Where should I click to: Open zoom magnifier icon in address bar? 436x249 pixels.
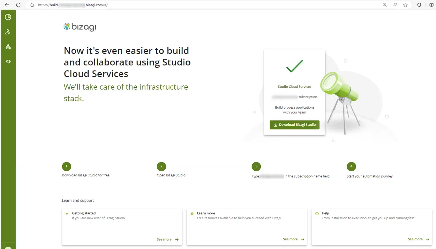click(385, 5)
